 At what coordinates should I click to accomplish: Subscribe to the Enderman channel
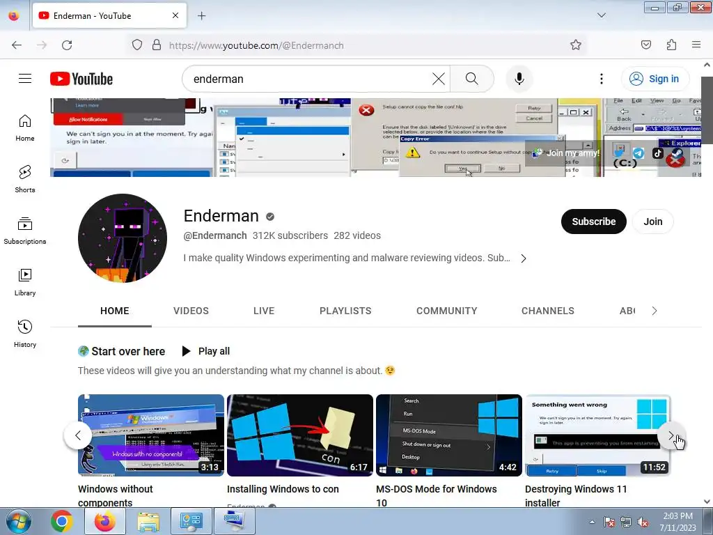coord(593,222)
